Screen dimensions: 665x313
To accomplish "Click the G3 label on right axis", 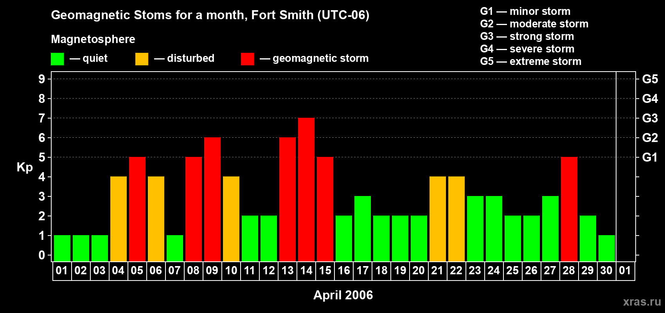I will coord(650,118).
